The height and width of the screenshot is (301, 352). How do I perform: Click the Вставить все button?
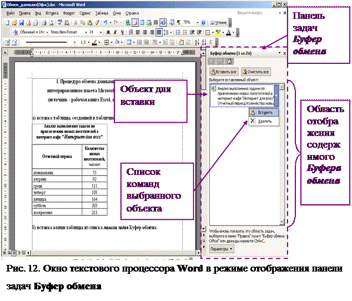[224, 72]
